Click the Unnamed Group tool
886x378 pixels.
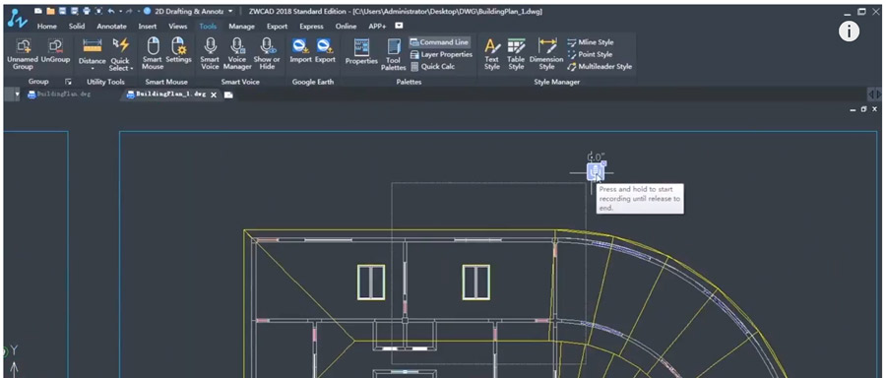(x=23, y=54)
